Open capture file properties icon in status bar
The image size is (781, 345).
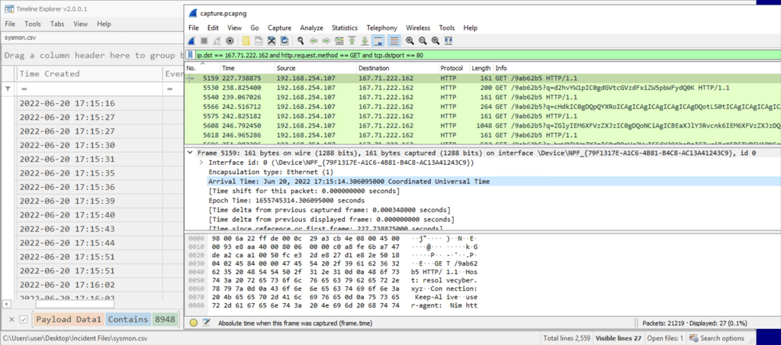(207, 323)
